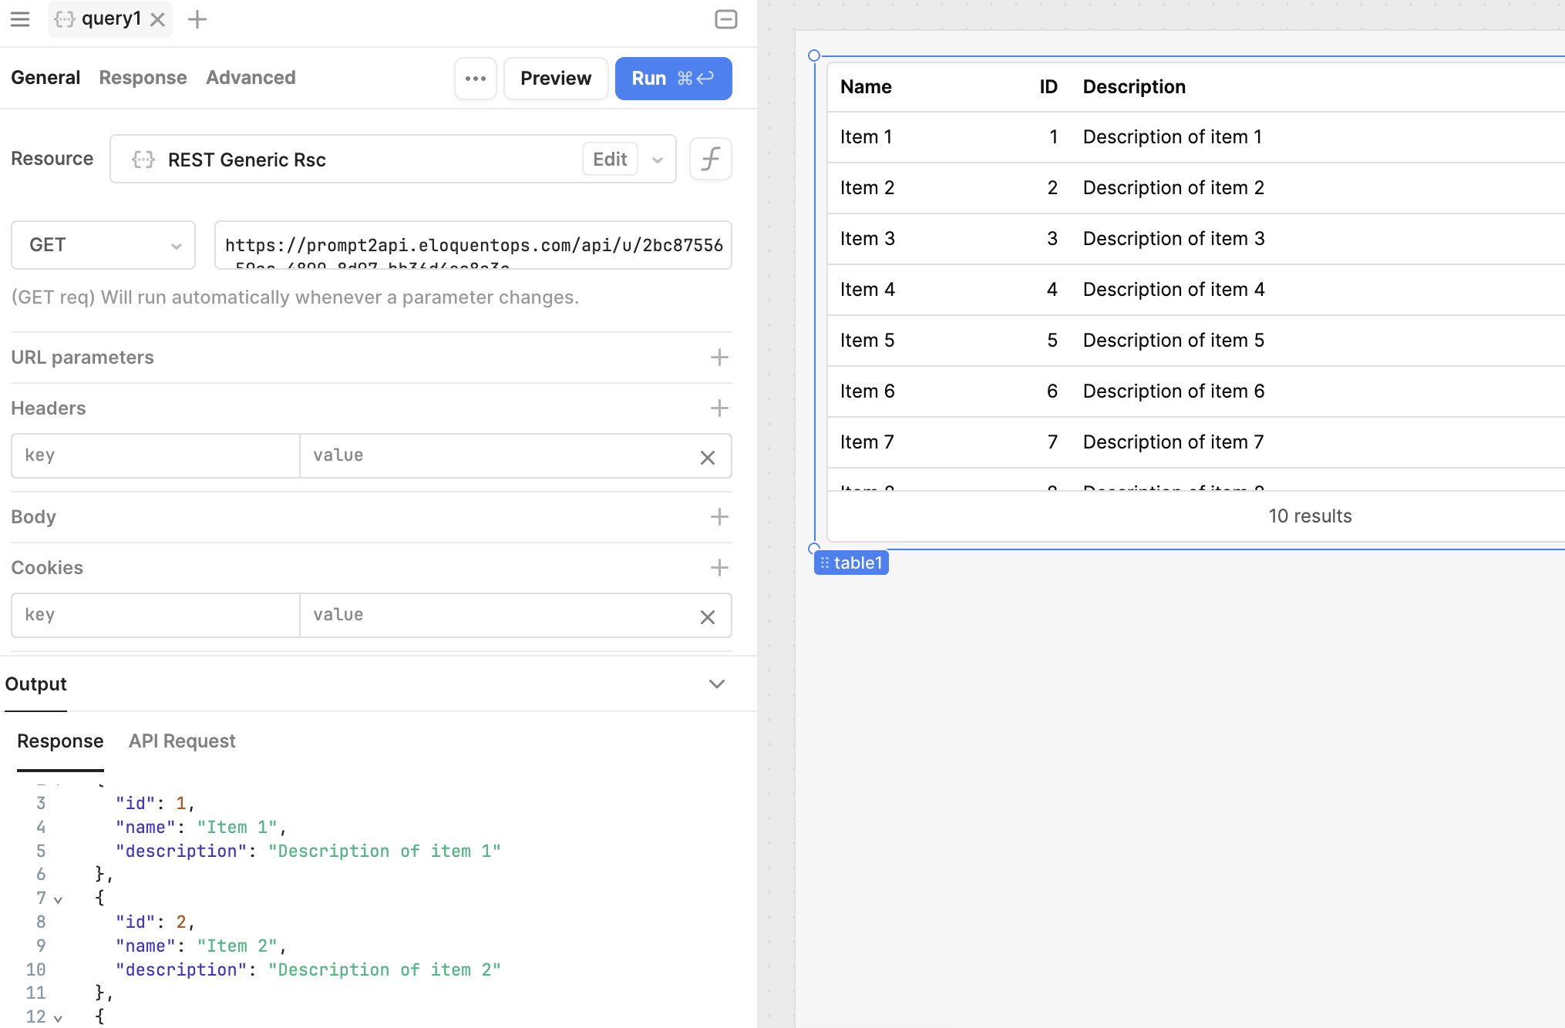Switch to the Advanced tab
This screenshot has width=1565, height=1028.
click(251, 78)
